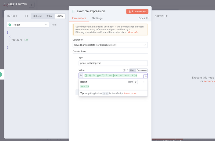Image resolution: width=215 pixels, height=141 pixels.
Task: Click the set mock data link
Action: tap(209, 81)
